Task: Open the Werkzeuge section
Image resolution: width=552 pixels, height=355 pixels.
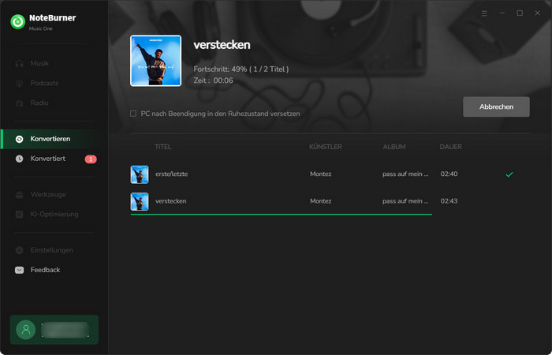Action: click(x=48, y=194)
